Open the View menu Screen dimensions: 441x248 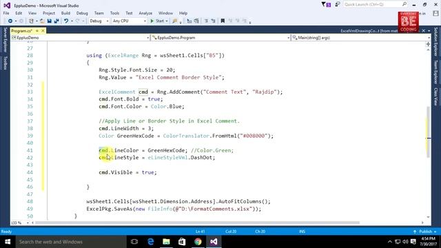pos(32,13)
